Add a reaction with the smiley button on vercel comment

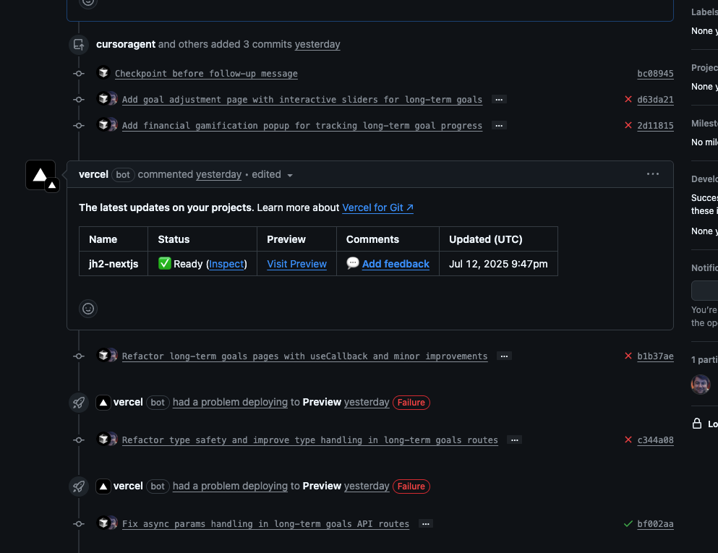(88, 309)
